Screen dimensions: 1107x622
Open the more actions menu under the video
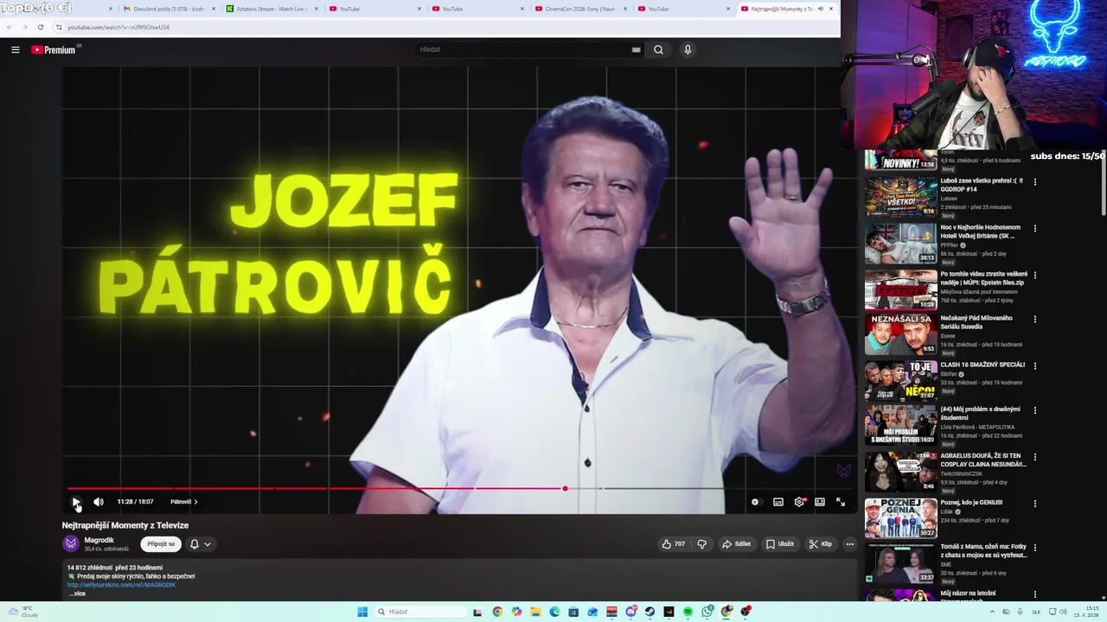click(850, 544)
